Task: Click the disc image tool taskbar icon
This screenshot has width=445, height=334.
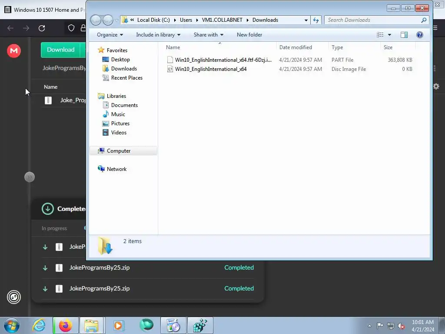Action: tap(173, 325)
